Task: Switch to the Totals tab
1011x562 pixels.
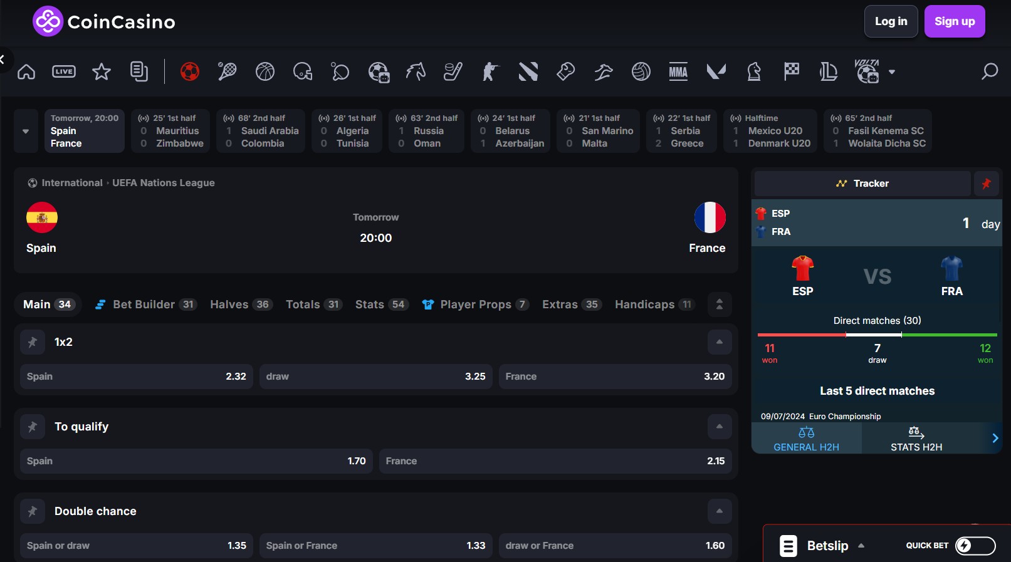Action: pos(314,304)
